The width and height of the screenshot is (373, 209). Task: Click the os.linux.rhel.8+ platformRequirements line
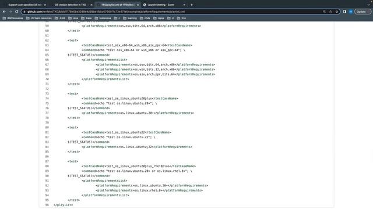pos(149,190)
